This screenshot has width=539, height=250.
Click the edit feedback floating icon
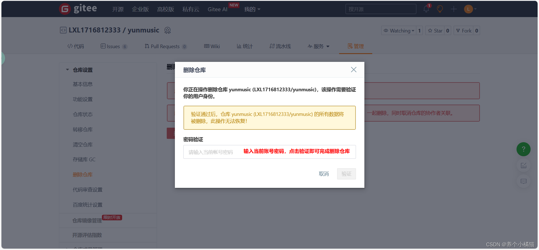coord(524,165)
